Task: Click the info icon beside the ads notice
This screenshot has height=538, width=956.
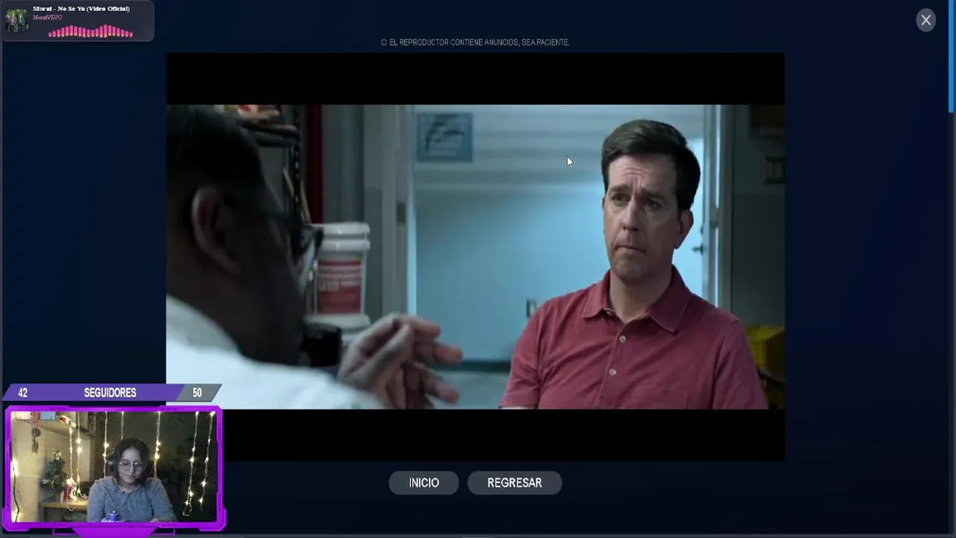Action: pyautogui.click(x=384, y=43)
